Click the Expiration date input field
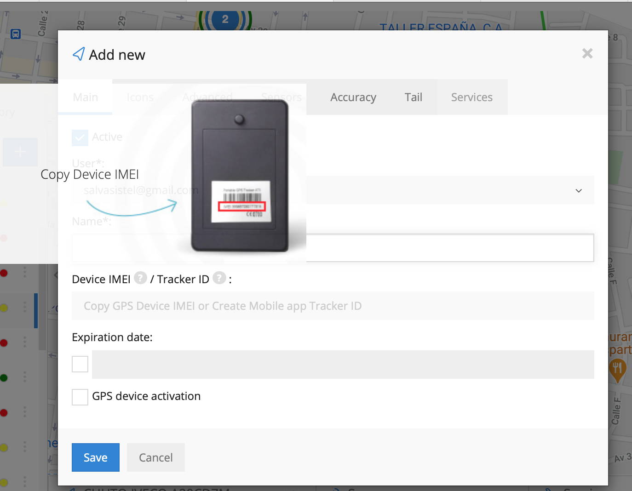Image resolution: width=632 pixels, height=491 pixels. pos(343,365)
